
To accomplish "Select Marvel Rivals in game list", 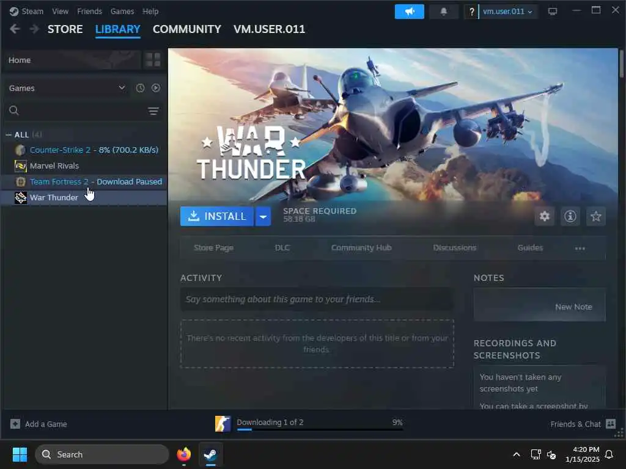I will [x=84, y=166].
